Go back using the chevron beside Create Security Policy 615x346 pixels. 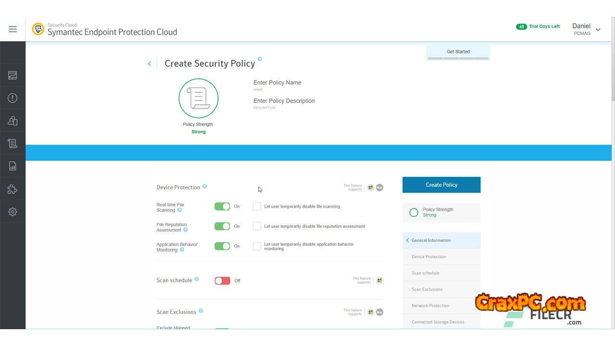[x=149, y=64]
